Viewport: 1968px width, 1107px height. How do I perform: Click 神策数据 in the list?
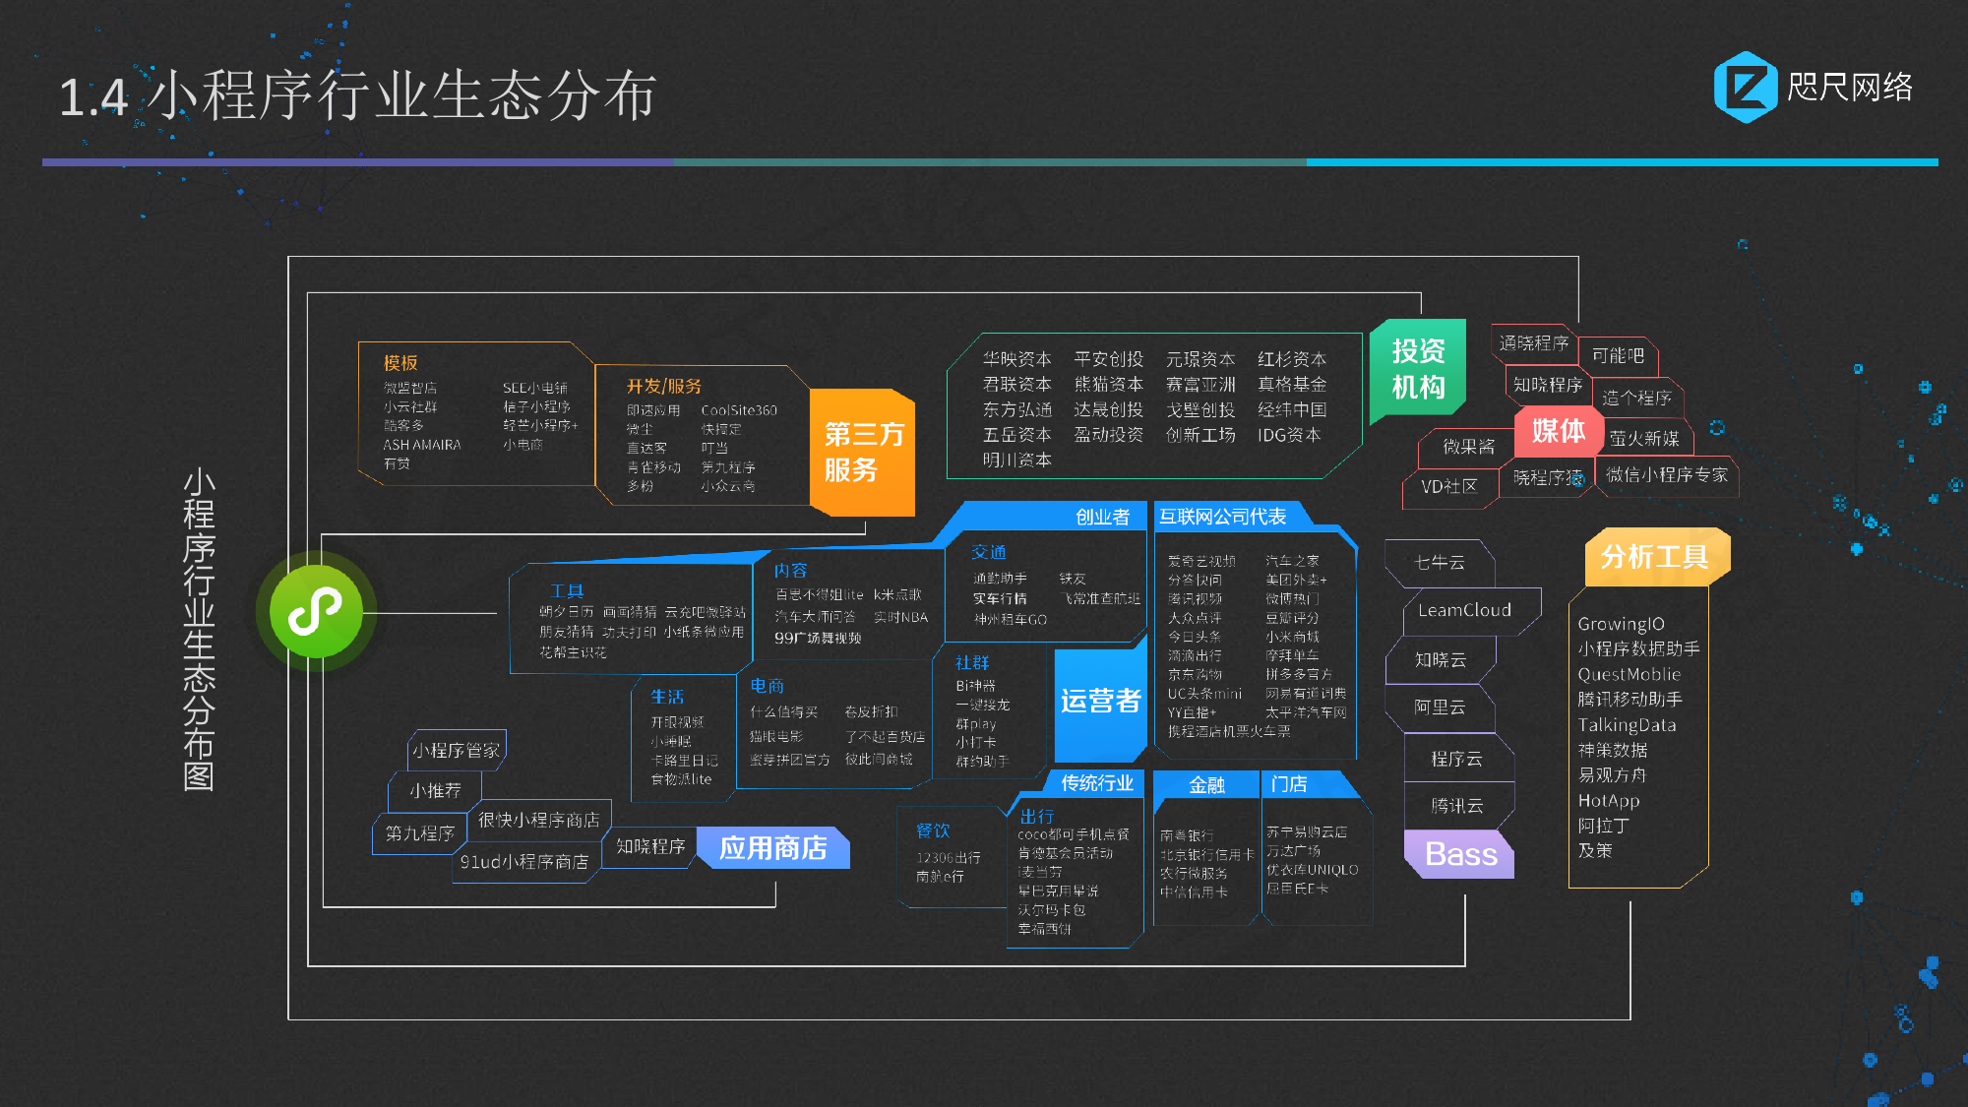coord(1613,750)
